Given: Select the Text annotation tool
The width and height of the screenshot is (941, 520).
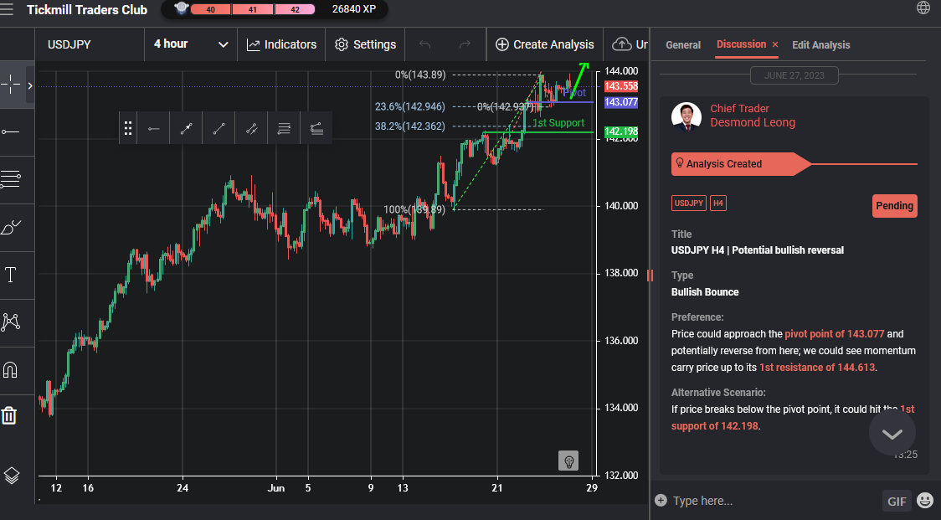Looking at the screenshot, I should (11, 275).
